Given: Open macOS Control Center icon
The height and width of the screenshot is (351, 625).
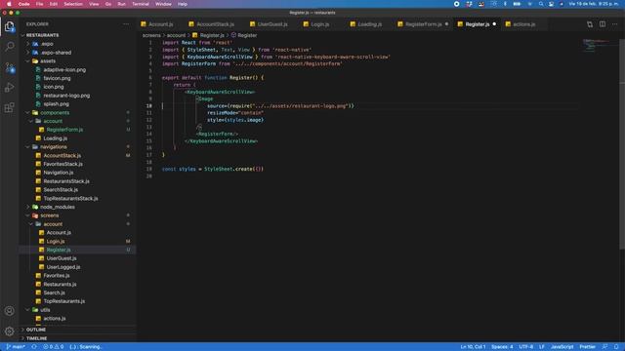Looking at the screenshot, I should point(551,4).
